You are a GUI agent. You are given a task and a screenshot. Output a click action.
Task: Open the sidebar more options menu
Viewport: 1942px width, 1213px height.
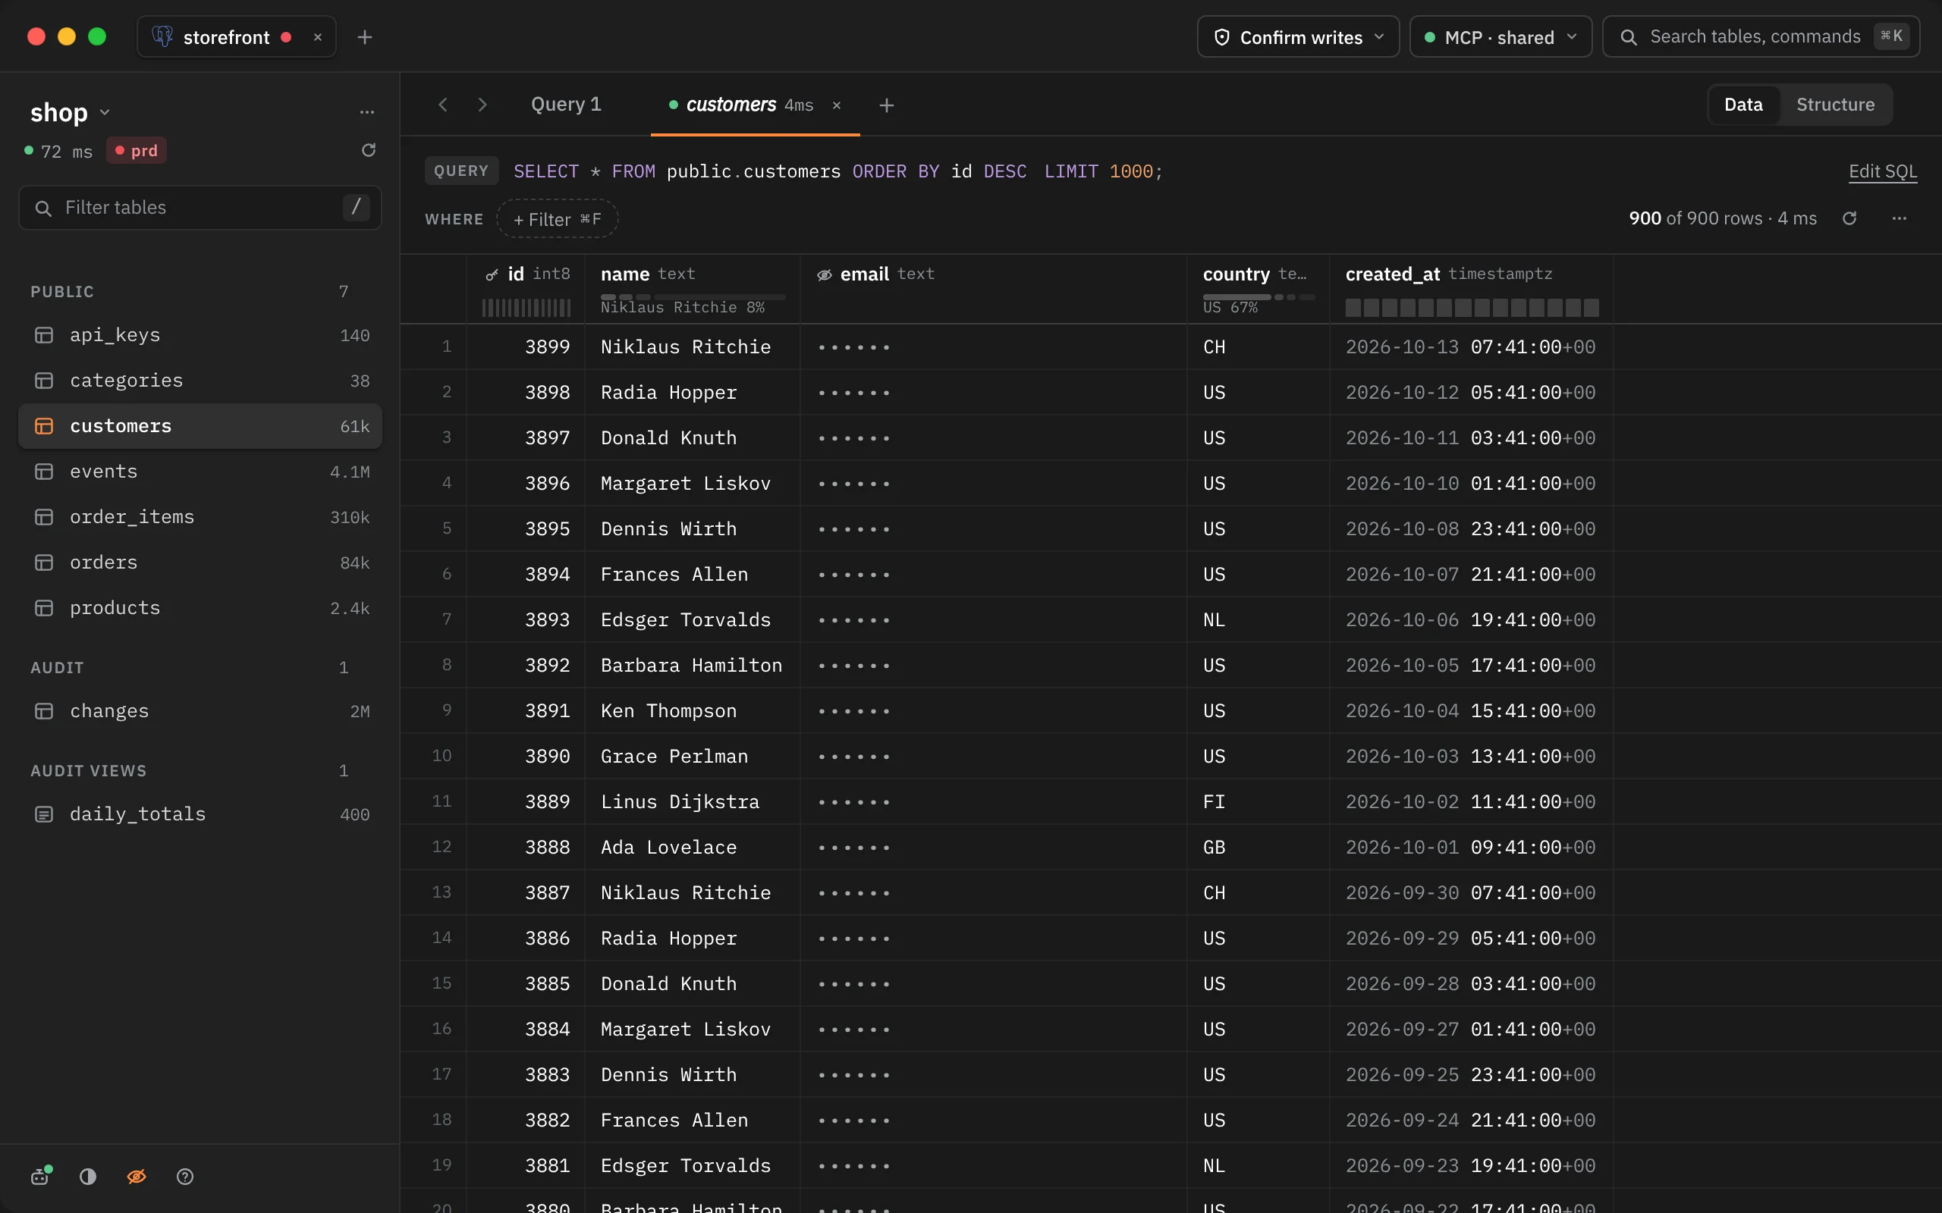[x=366, y=112]
